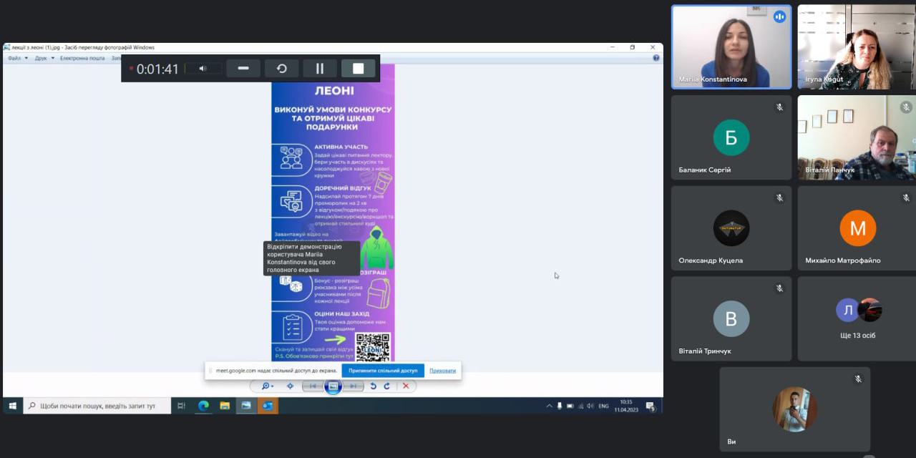Screen dimensions: 916x458
Task: Open the Файл menu dropdown
Action: 18,58
